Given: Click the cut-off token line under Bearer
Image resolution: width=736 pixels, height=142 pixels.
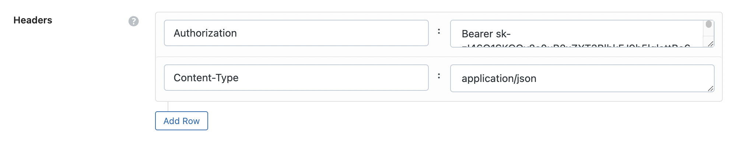Looking at the screenshot, I should pos(576,45).
